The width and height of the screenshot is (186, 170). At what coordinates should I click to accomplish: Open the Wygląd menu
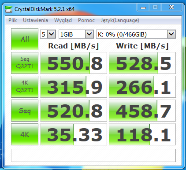tap(63, 20)
